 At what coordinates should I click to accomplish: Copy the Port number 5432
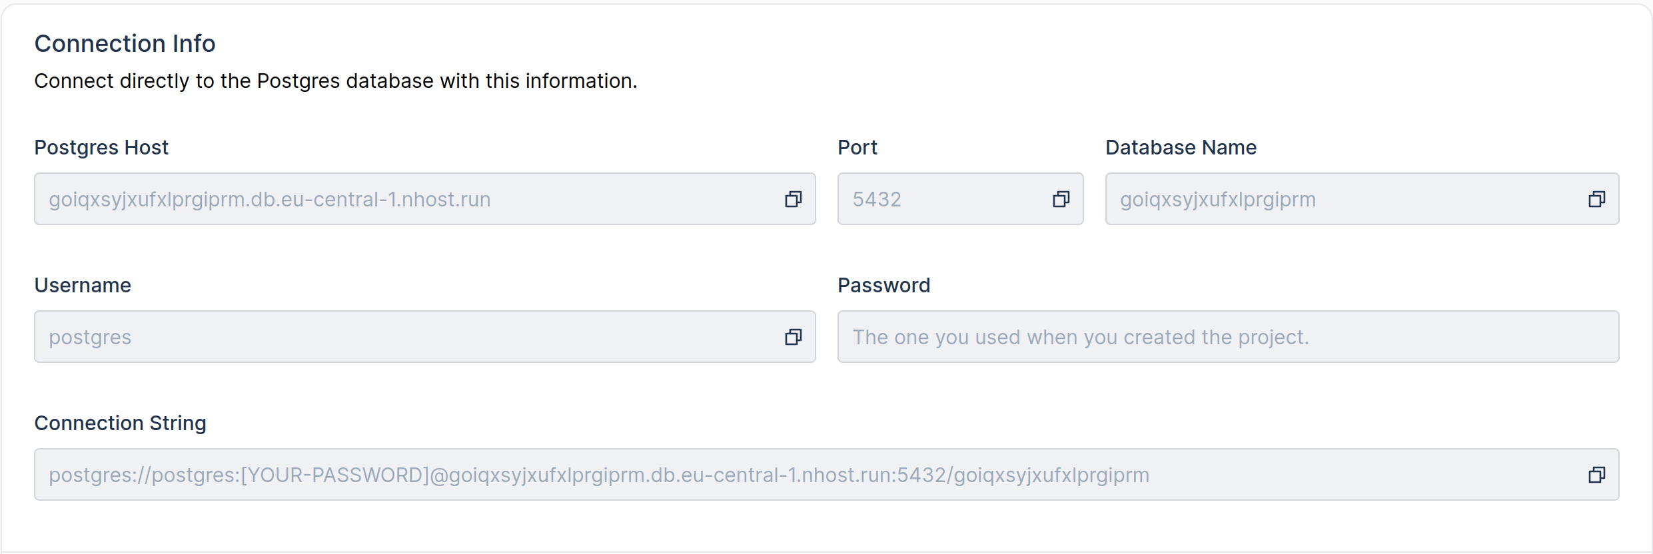[x=1061, y=199]
